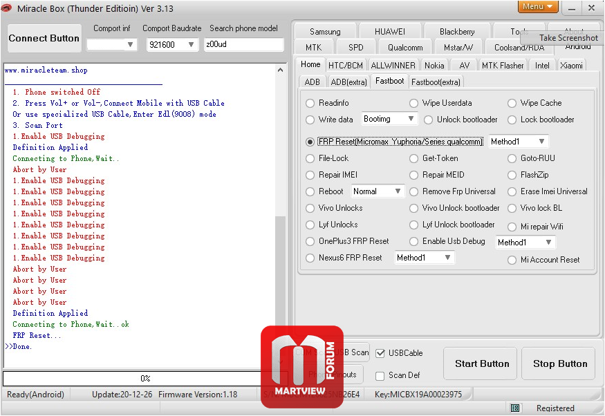Click the status bar grid icon near Registered
Screen dimensions: 605x416
tap(515, 408)
